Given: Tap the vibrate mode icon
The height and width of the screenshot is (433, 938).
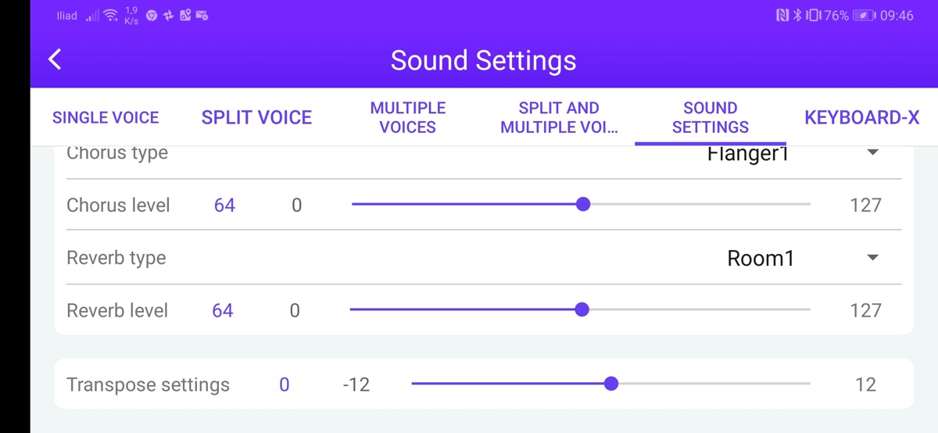Looking at the screenshot, I should (812, 15).
